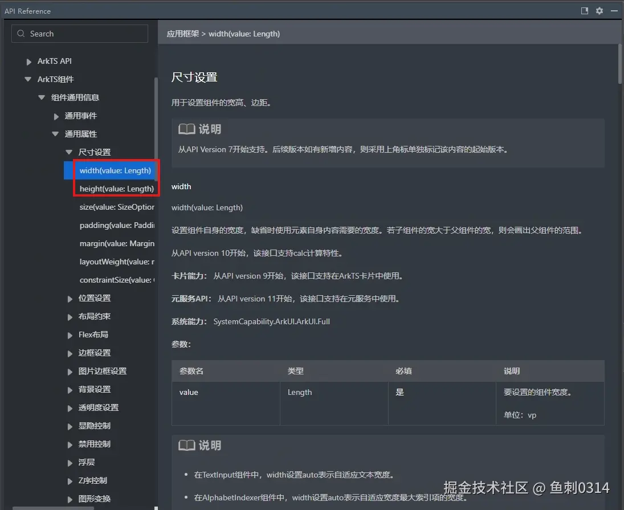Screen dimensions: 624x510
Task: Open margin(value: Margin) entry
Action: tap(117, 243)
